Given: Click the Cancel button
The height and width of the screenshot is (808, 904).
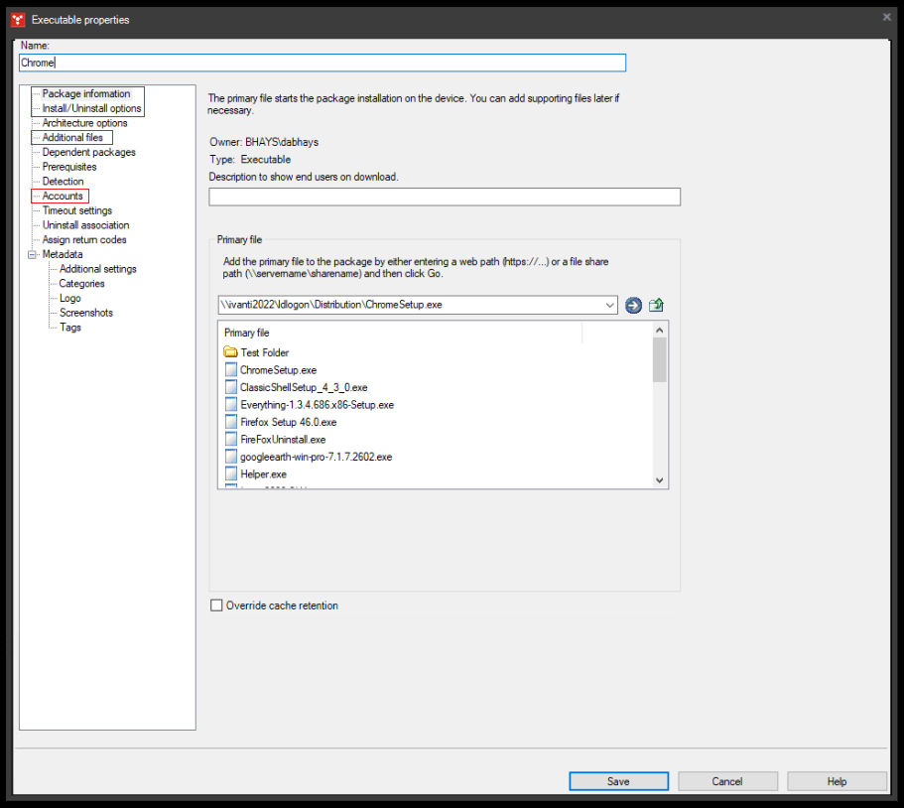Looking at the screenshot, I should click(x=727, y=781).
